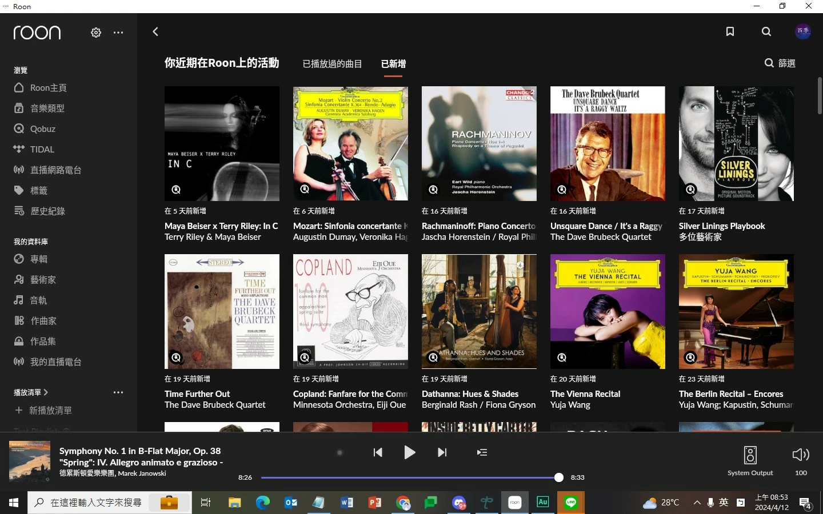
Task: Open Adobe Audition from the taskbar
Action: pos(542,503)
